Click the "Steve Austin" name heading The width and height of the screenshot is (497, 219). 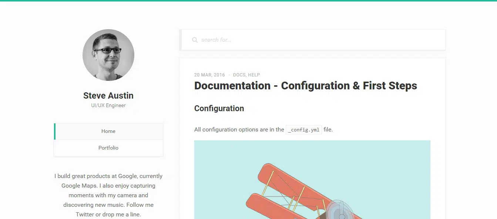[108, 96]
